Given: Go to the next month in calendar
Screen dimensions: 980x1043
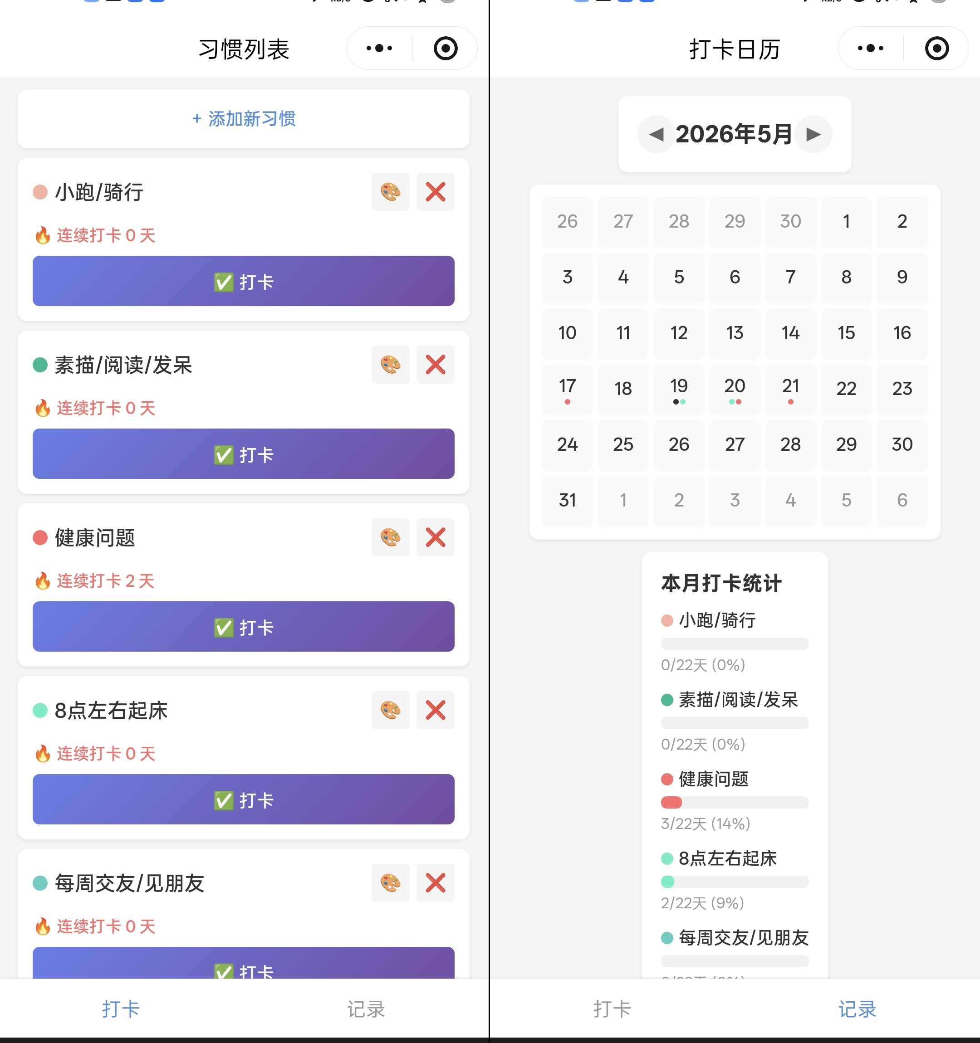Looking at the screenshot, I should [813, 134].
